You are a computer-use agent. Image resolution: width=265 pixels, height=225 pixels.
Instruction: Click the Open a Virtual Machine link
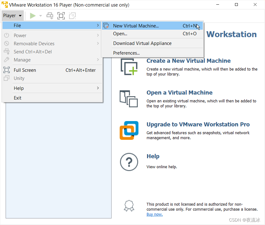179,93
